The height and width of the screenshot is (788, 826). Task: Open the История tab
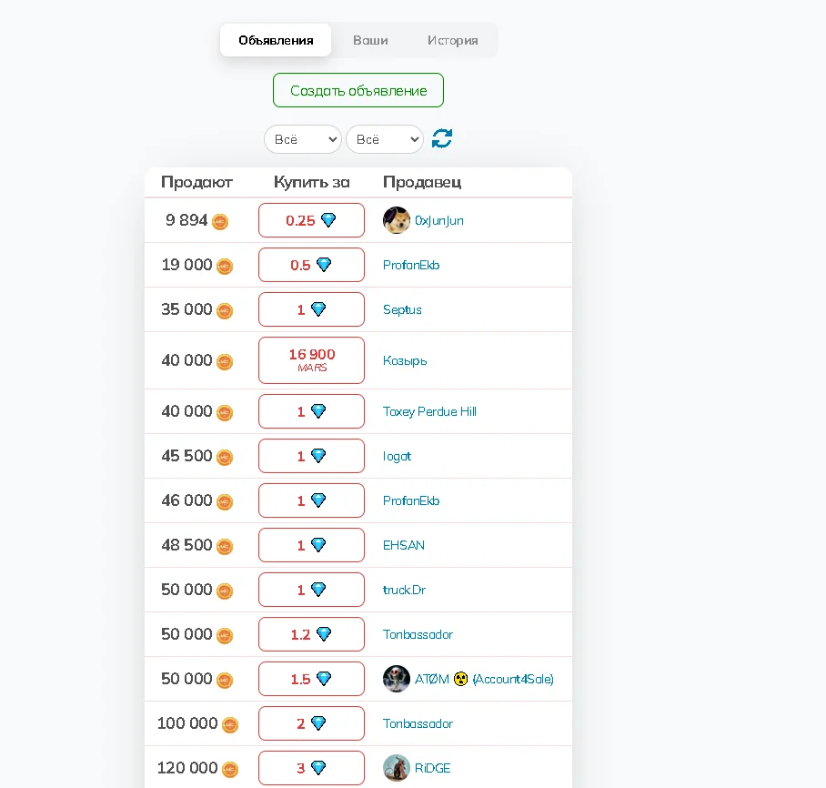pos(452,40)
